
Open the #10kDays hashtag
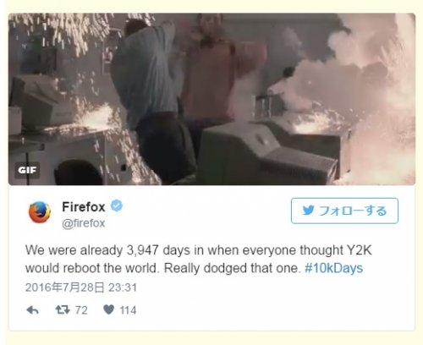coord(334,268)
